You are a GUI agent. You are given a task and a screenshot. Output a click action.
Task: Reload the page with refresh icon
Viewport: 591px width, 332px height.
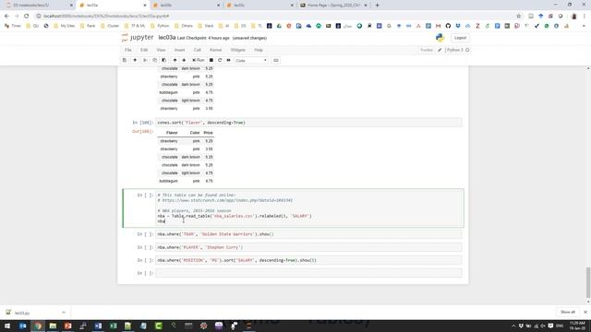coord(27,17)
